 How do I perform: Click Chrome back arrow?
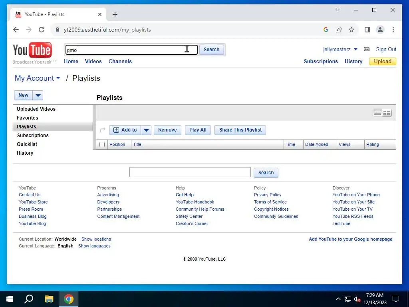point(16,30)
